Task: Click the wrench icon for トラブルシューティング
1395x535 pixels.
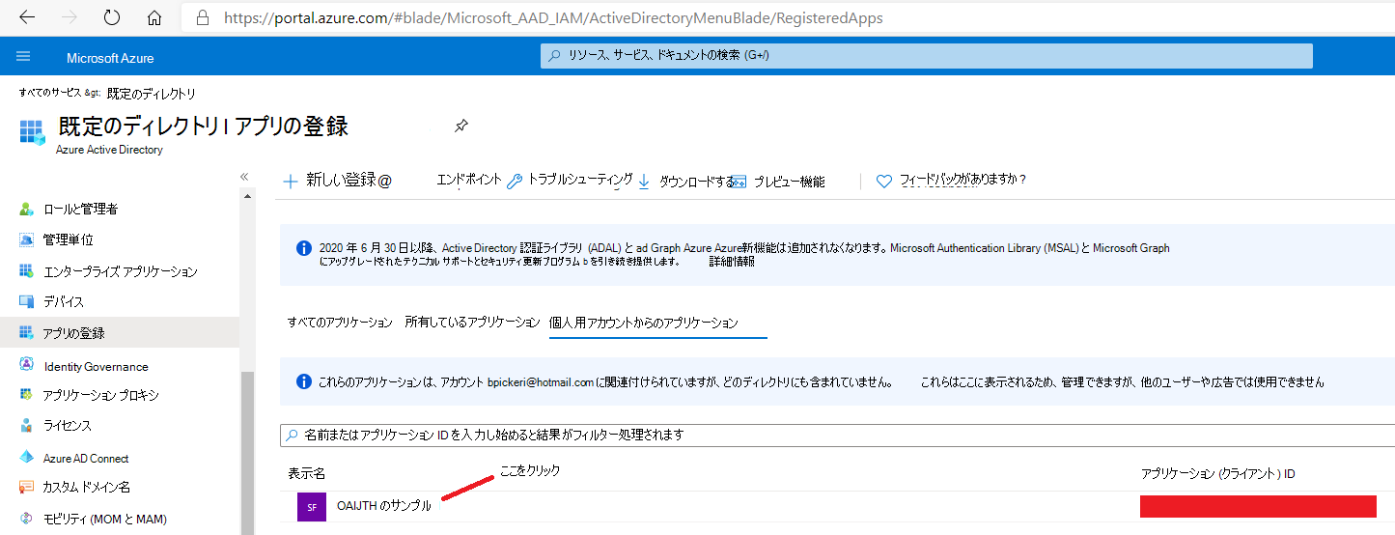Action: pos(515,181)
